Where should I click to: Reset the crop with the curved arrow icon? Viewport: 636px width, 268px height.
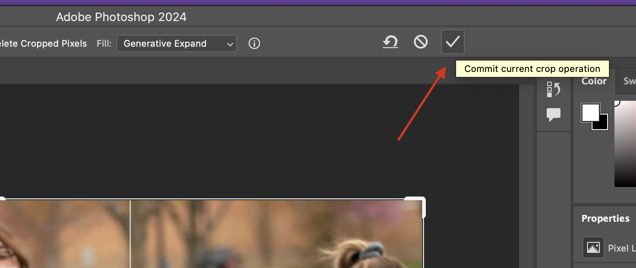[390, 42]
